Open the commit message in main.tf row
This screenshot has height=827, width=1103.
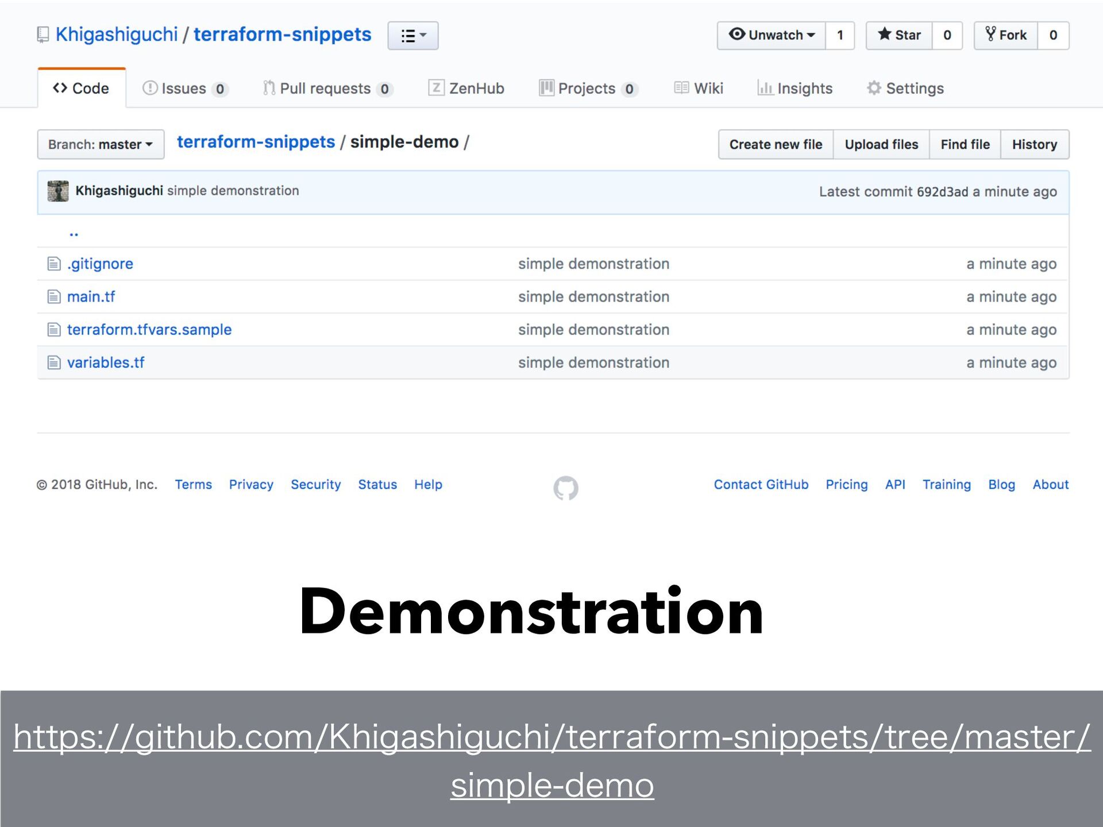[593, 296]
